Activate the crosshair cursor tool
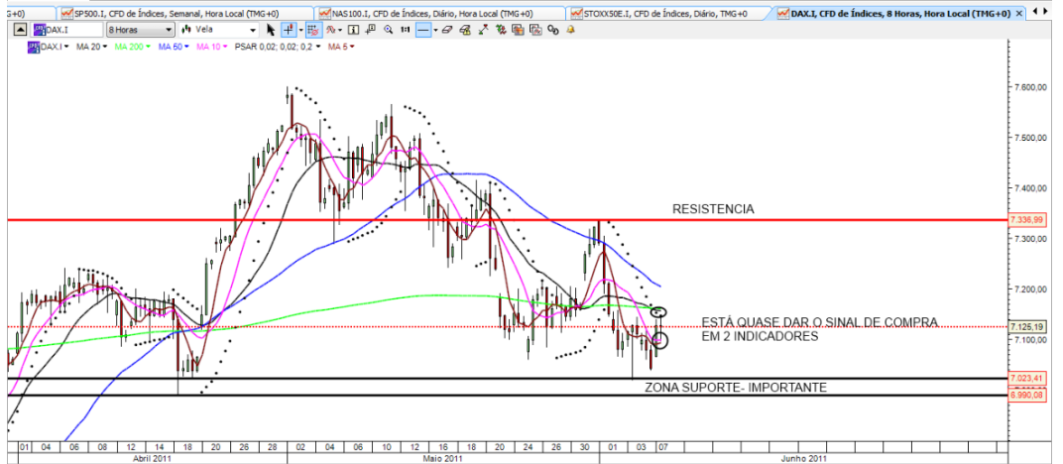The height and width of the screenshot is (464, 1063). (x=289, y=29)
